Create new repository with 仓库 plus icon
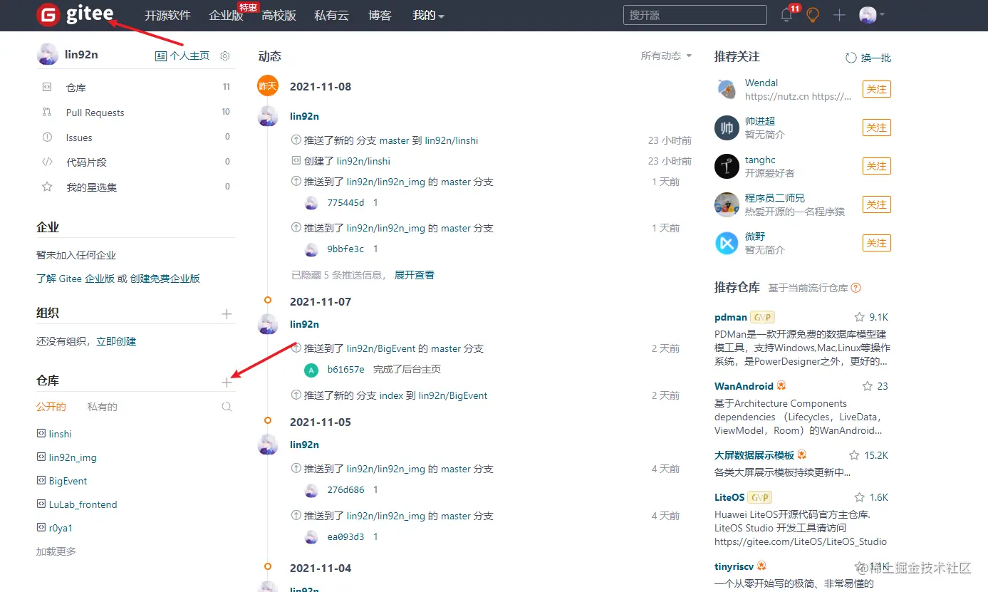 coord(227,383)
